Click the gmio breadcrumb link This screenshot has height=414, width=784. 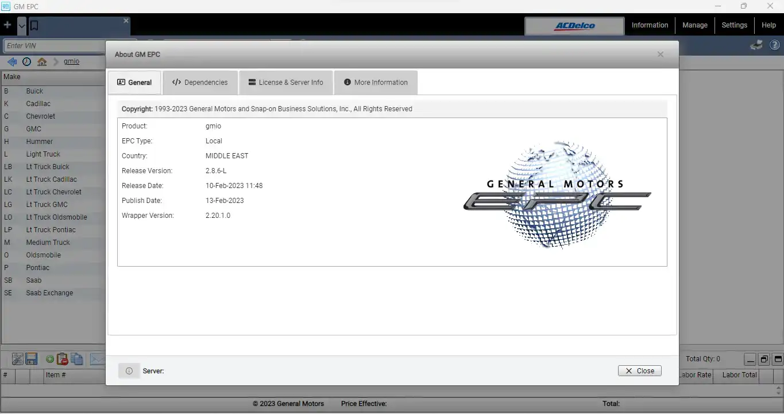click(72, 61)
